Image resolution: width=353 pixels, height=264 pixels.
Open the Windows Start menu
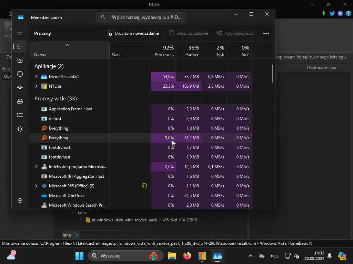(79, 256)
